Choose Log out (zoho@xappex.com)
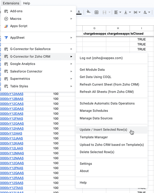The image size is (154, 193). pyautogui.click(x=111, y=58)
